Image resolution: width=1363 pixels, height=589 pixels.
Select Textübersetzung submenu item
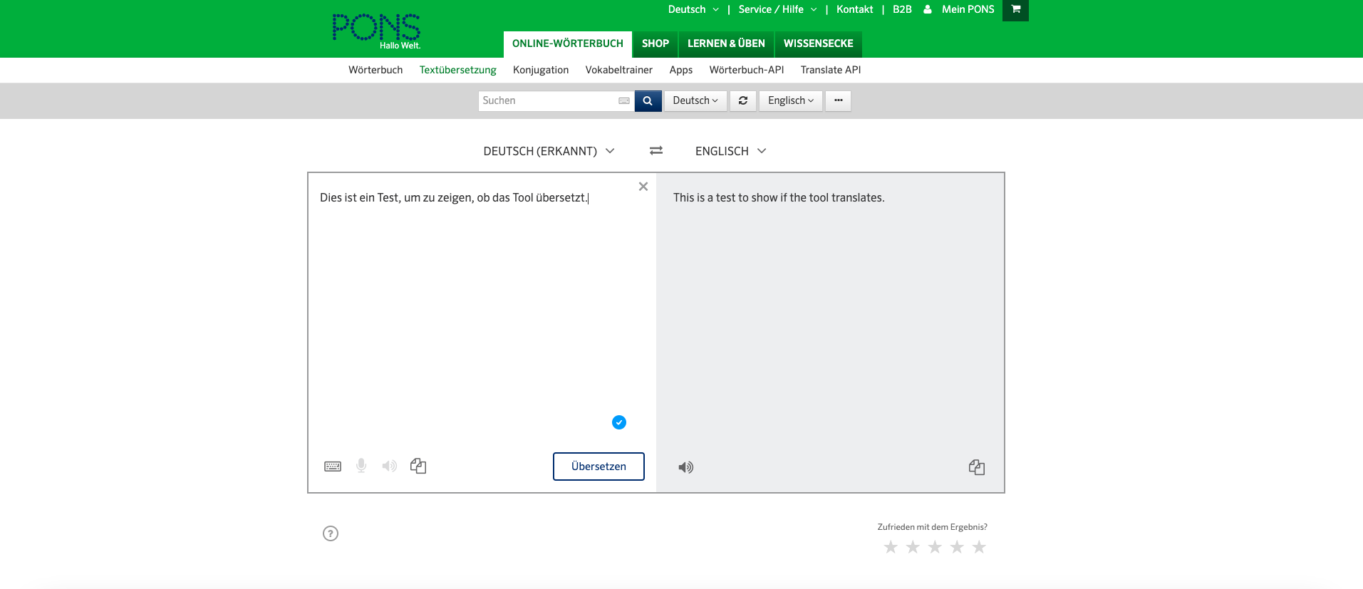pos(458,70)
